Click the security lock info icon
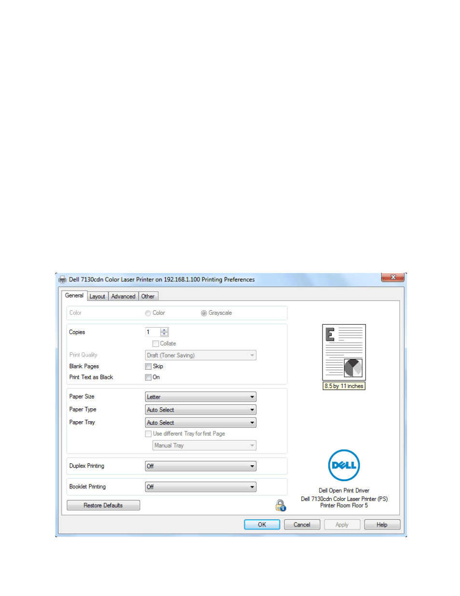Image resolution: width=460 pixels, height=596 pixels. coord(281,505)
